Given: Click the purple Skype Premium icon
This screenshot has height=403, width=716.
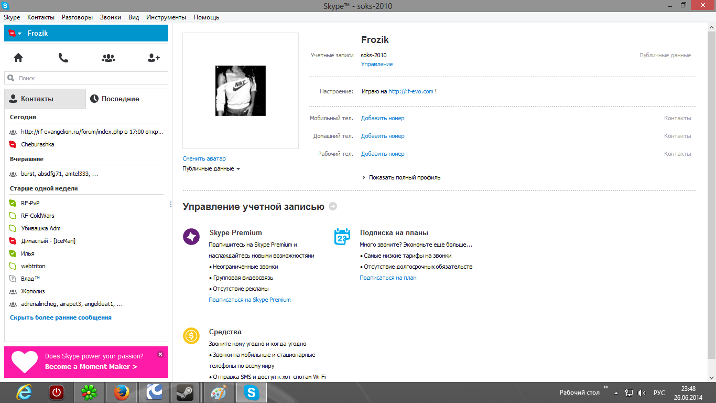Looking at the screenshot, I should pyautogui.click(x=191, y=237).
